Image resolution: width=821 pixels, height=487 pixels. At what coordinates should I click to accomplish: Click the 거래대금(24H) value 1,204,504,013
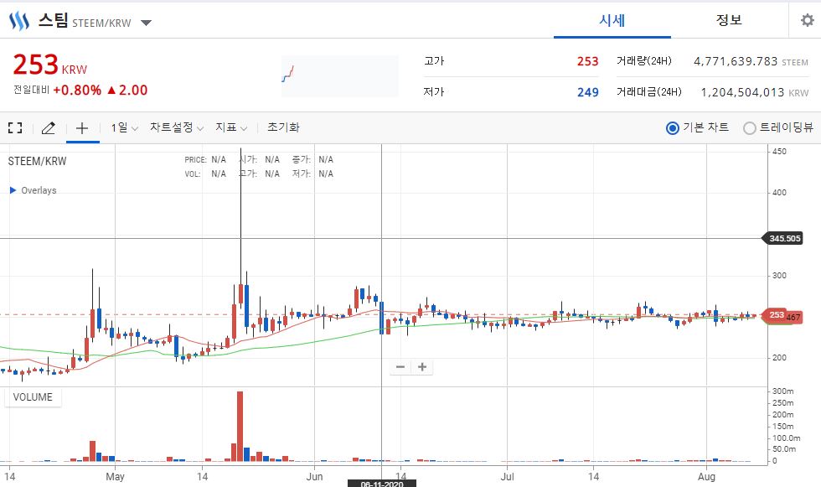click(742, 92)
